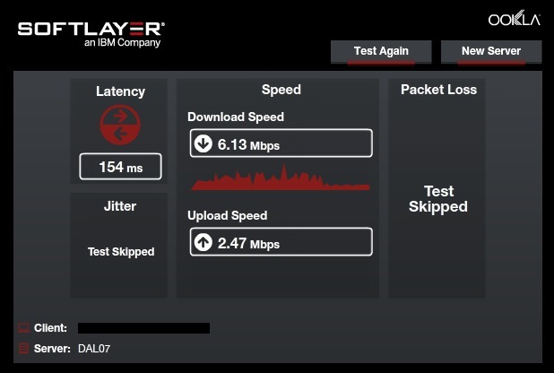The image size is (554, 373).
Task: Choose the New Server button
Action: coord(491,52)
